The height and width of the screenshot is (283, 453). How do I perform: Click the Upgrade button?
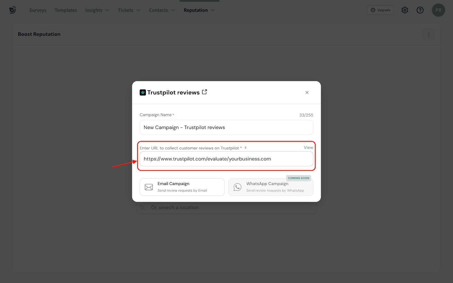coord(380,10)
